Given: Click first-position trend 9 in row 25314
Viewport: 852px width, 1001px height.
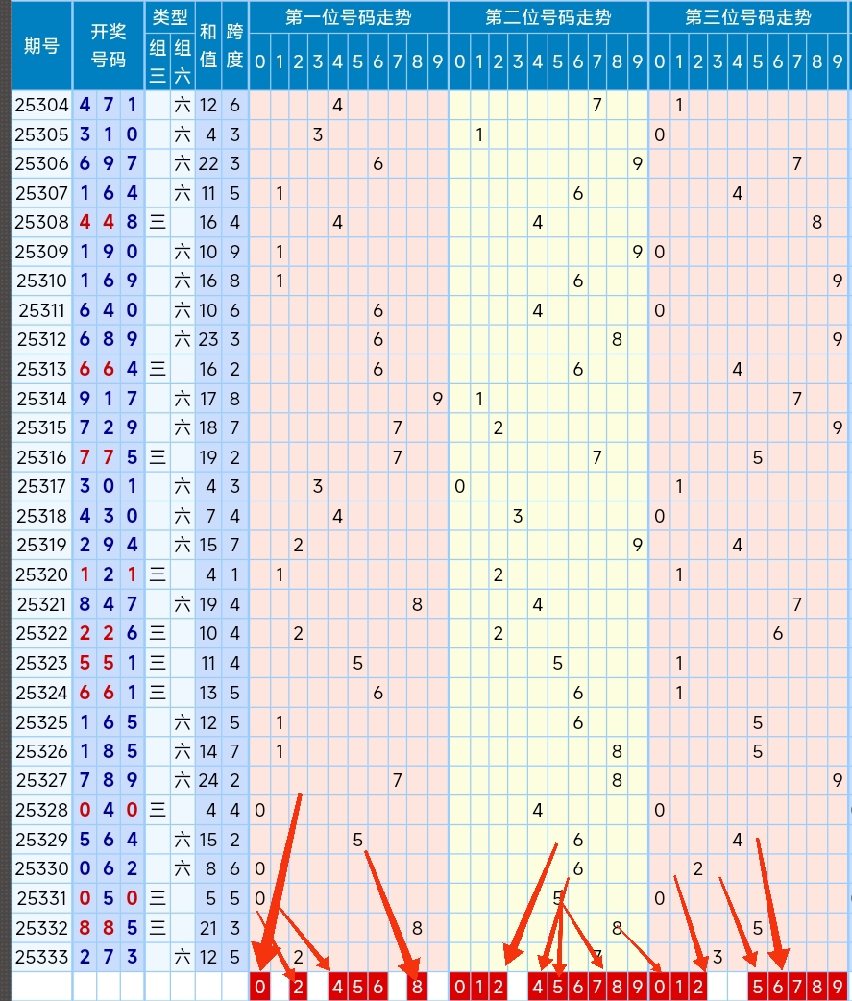Looking at the screenshot, I should click(437, 399).
